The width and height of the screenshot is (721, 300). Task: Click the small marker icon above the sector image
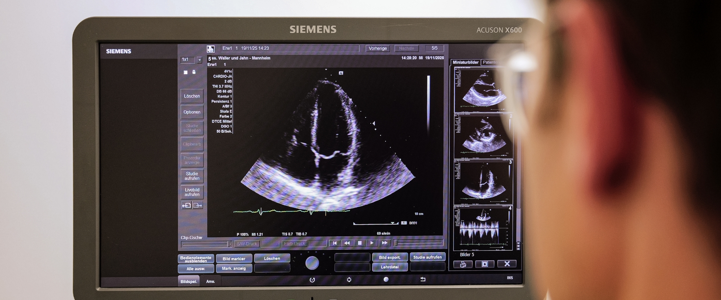click(x=341, y=73)
